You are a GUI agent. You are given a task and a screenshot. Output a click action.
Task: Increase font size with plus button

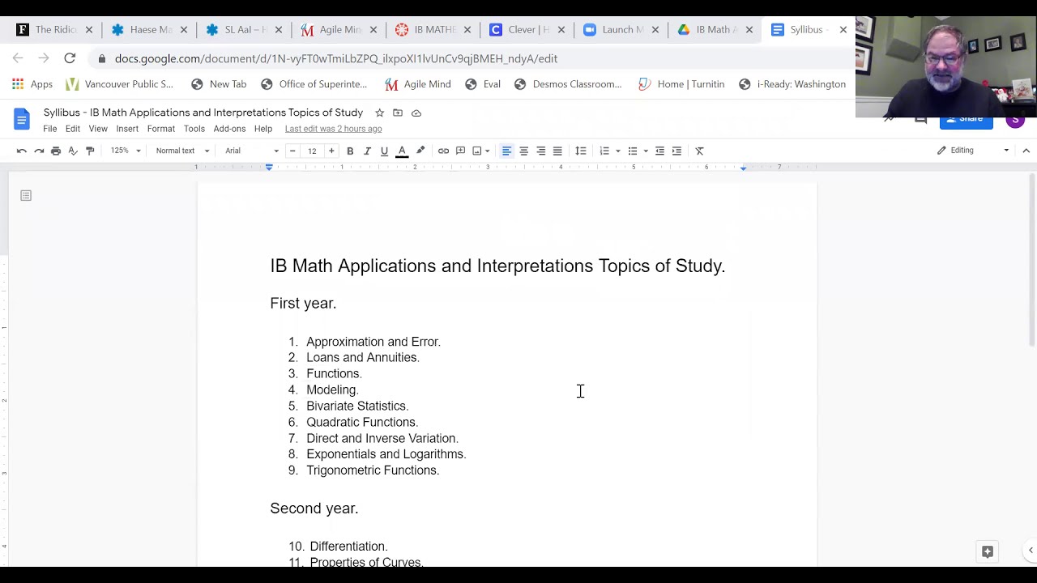coord(331,151)
